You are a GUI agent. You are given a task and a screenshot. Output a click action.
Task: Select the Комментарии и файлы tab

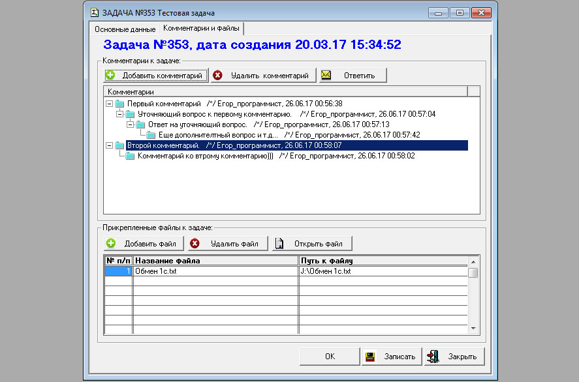(202, 29)
